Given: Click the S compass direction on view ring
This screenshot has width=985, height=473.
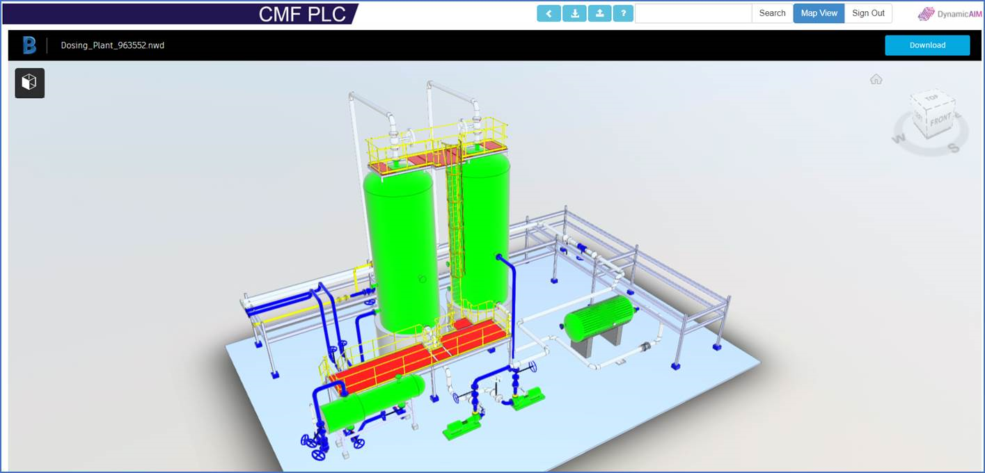Looking at the screenshot, I should pyautogui.click(x=954, y=147).
